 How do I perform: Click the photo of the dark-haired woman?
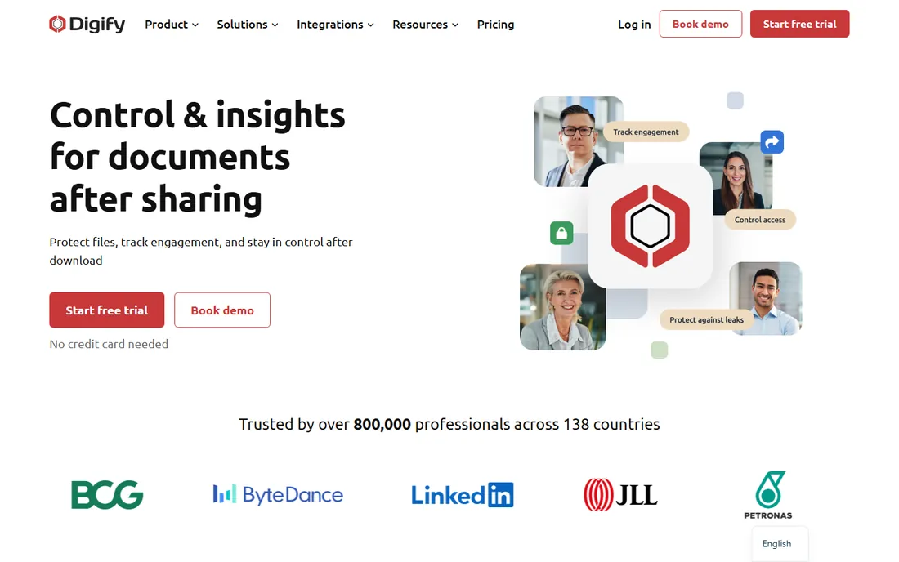click(x=737, y=177)
